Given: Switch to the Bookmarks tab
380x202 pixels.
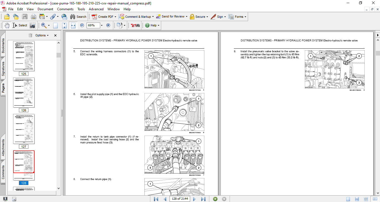Looking at the screenshot, I should coord(3,46).
